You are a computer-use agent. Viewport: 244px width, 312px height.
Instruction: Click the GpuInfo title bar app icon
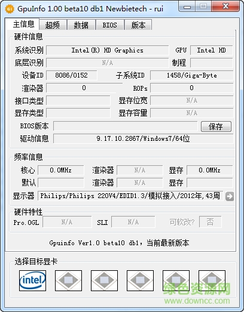(x=10, y=9)
